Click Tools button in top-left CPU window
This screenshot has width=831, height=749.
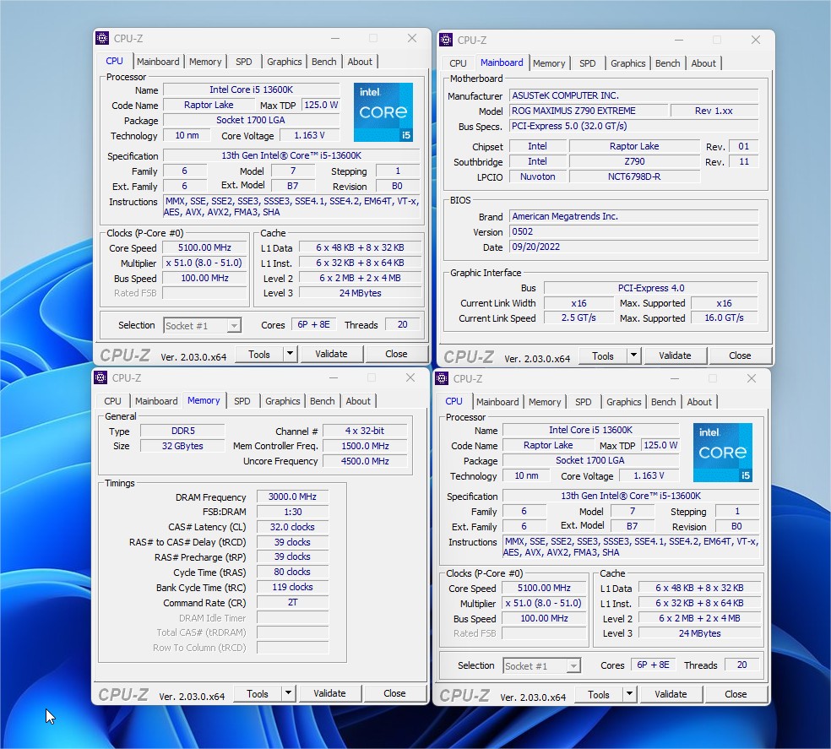pos(259,354)
